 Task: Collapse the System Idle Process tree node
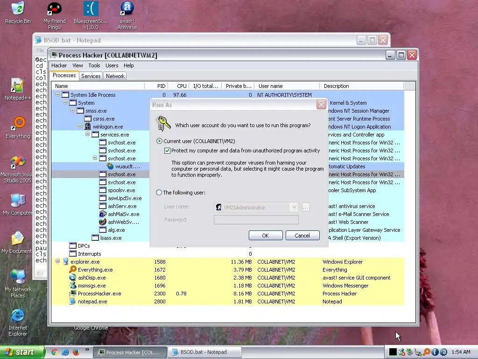(57, 94)
